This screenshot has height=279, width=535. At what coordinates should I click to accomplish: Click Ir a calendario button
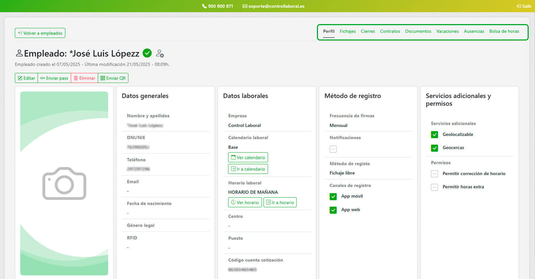click(248, 169)
